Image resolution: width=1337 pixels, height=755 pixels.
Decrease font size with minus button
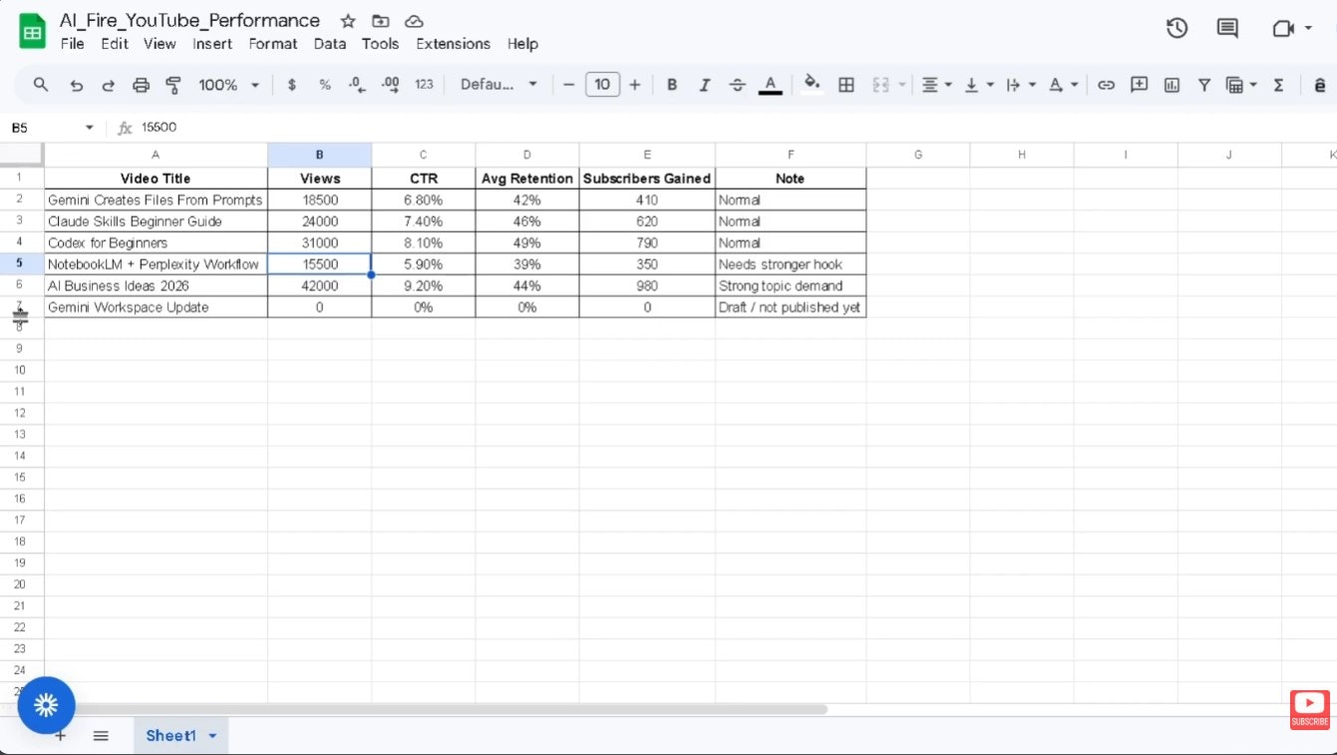pyautogui.click(x=568, y=85)
